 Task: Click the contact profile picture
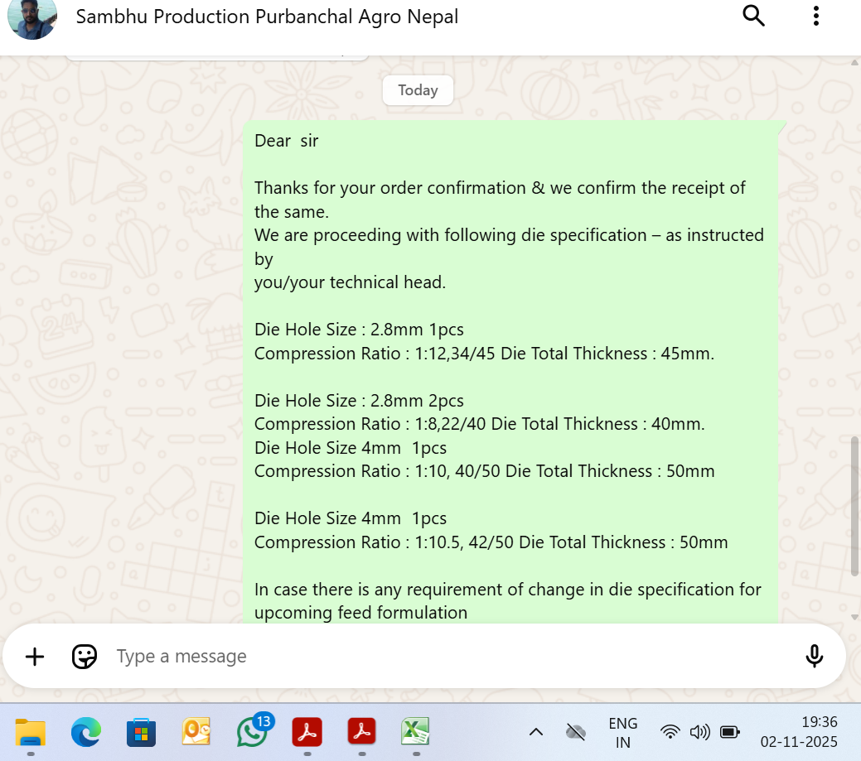(32, 17)
